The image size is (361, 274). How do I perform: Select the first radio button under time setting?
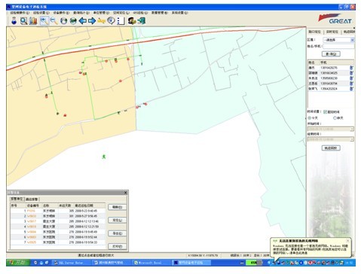point(310,118)
